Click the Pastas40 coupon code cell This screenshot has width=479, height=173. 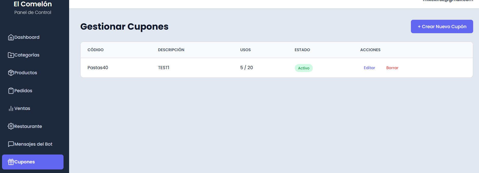[x=98, y=68]
